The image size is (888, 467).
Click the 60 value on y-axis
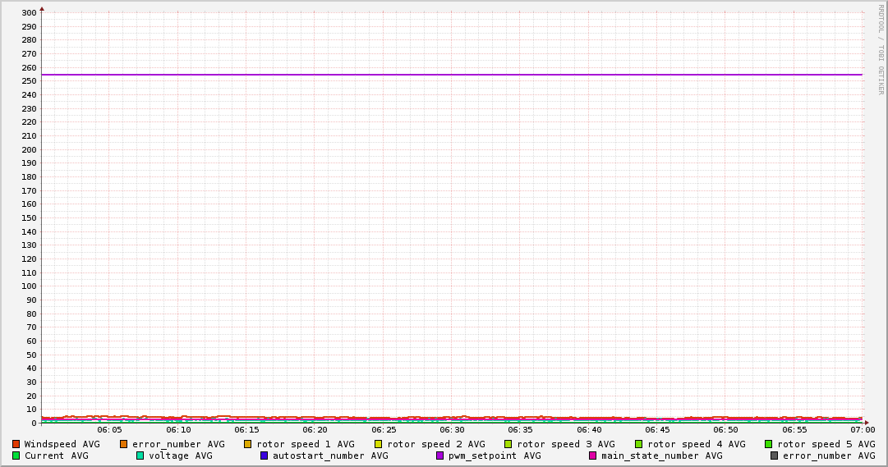click(x=31, y=341)
